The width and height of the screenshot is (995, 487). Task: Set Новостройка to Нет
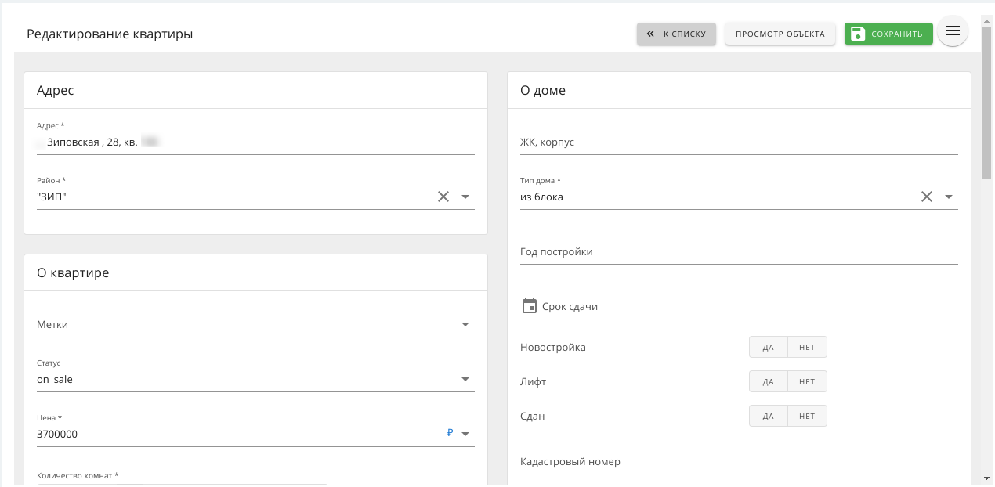tap(807, 347)
